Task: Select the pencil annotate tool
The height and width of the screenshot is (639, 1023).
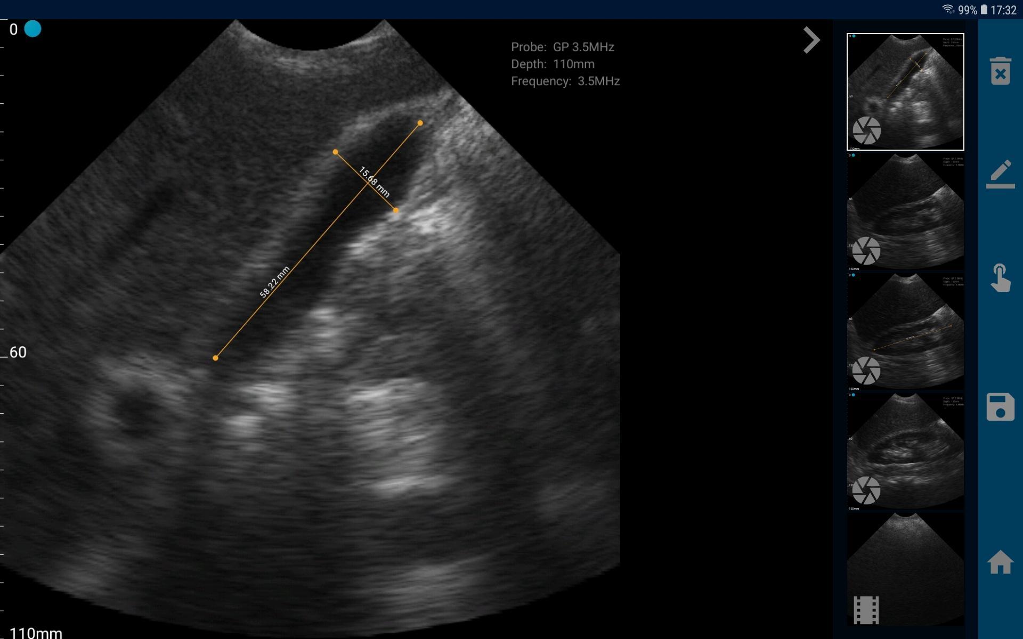Action: tap(1000, 174)
